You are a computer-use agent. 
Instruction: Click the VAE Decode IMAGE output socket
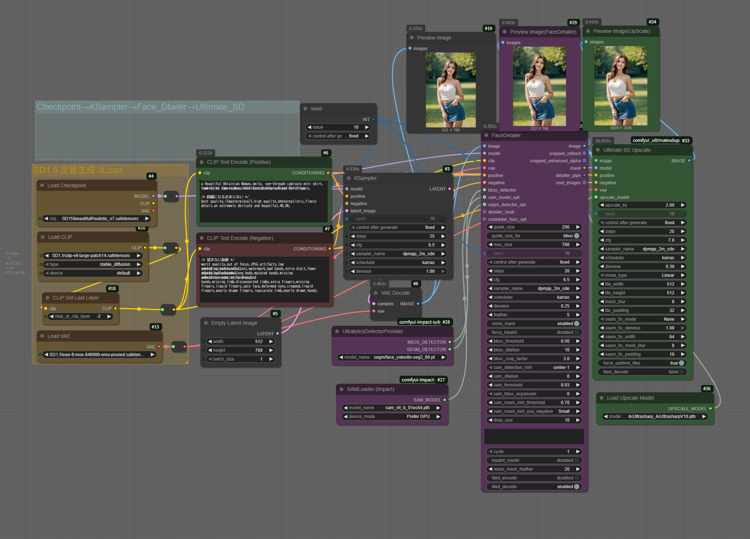tap(418, 304)
